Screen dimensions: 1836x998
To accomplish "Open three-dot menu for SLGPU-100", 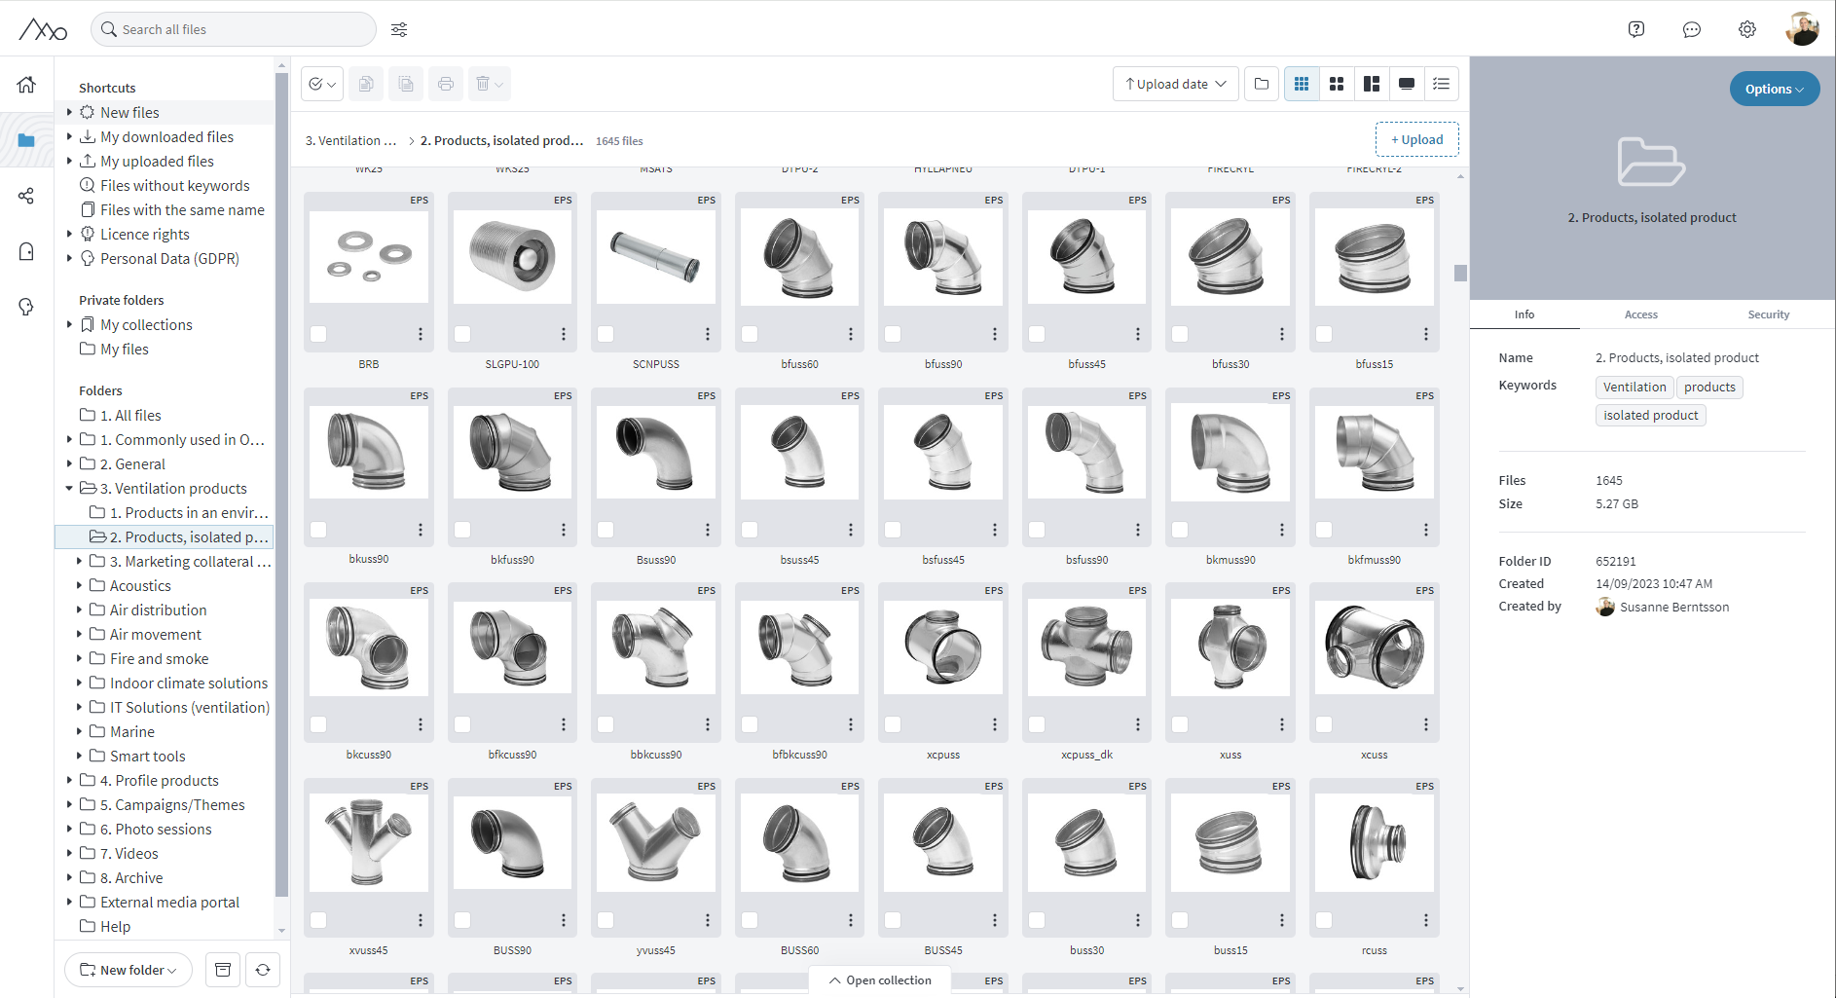I will [x=564, y=334].
